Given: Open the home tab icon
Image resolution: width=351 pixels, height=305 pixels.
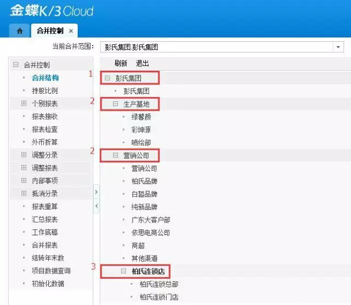Looking at the screenshot, I should [20, 31].
